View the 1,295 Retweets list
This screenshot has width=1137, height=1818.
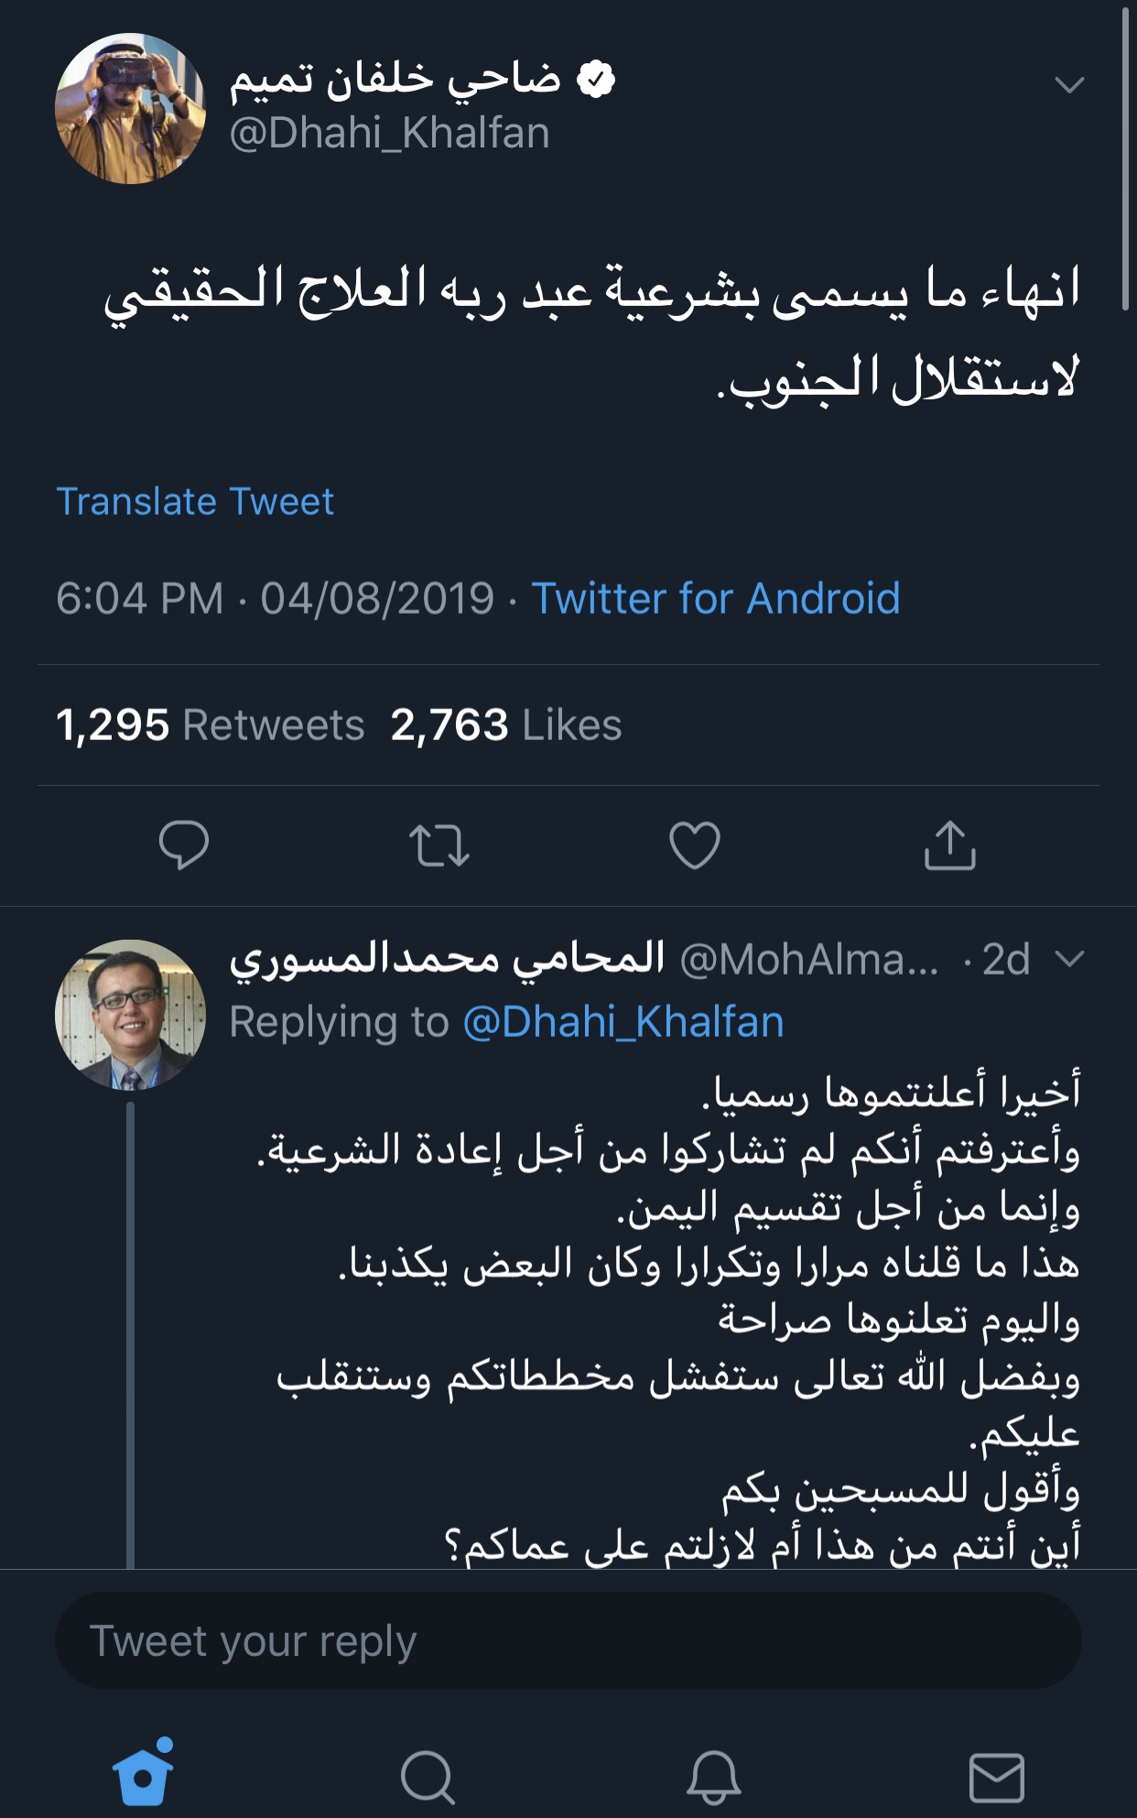(211, 725)
